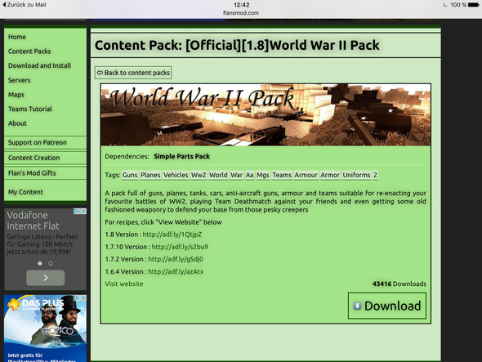Image resolution: width=482 pixels, height=362 pixels.
Task: Select the Uniforms tag
Action: click(356, 175)
